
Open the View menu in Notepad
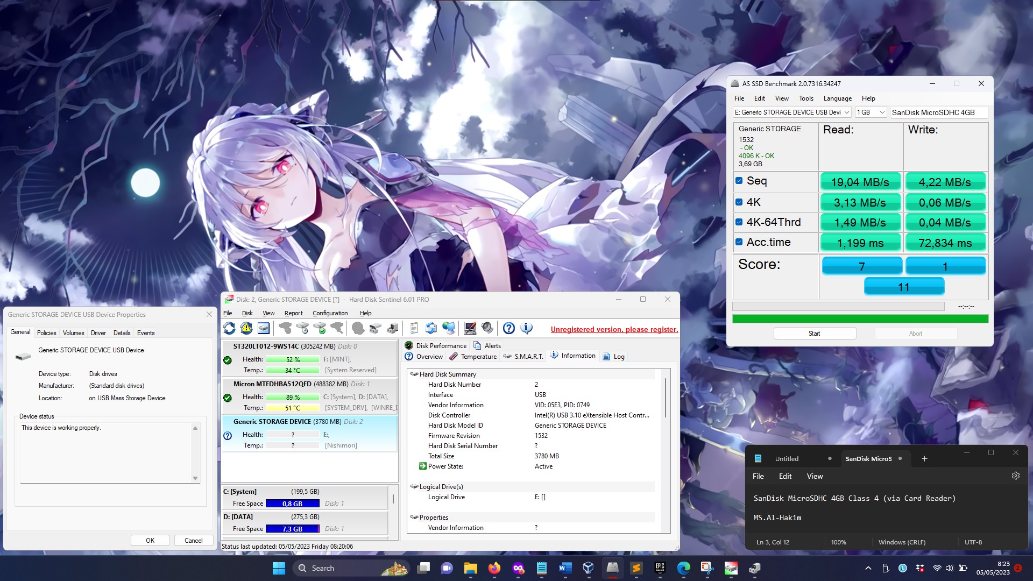815,476
